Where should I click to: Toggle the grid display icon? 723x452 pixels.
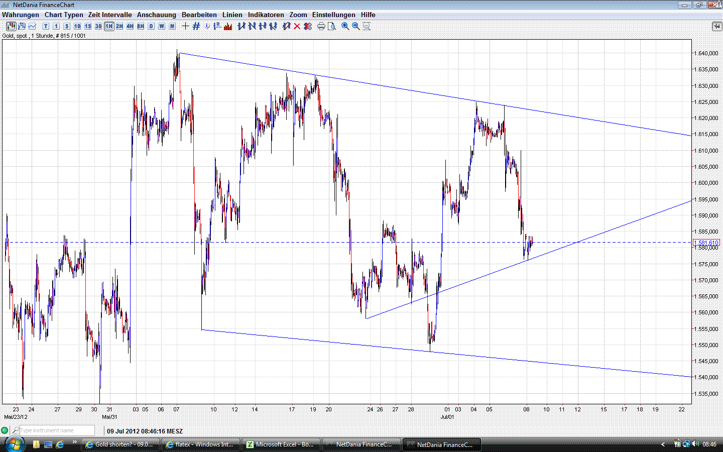195,26
